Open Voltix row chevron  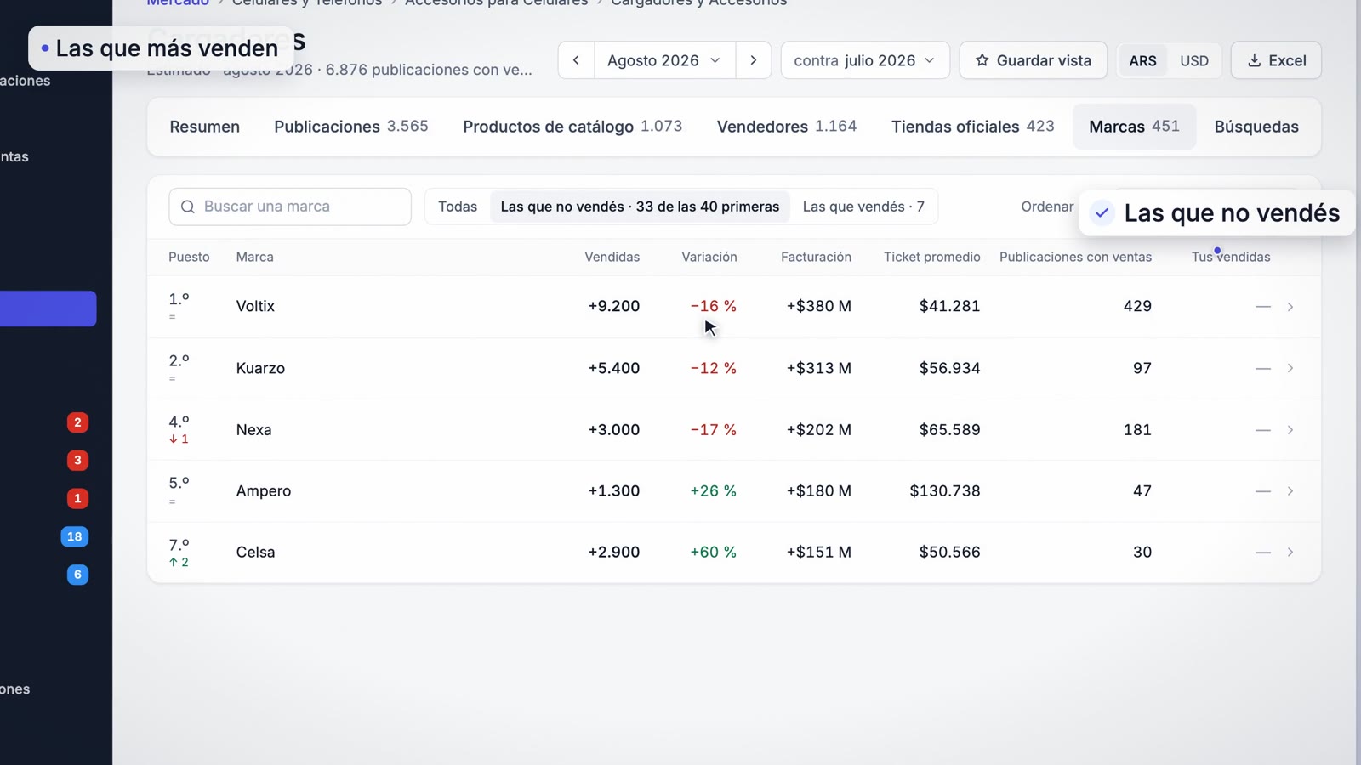(x=1290, y=307)
